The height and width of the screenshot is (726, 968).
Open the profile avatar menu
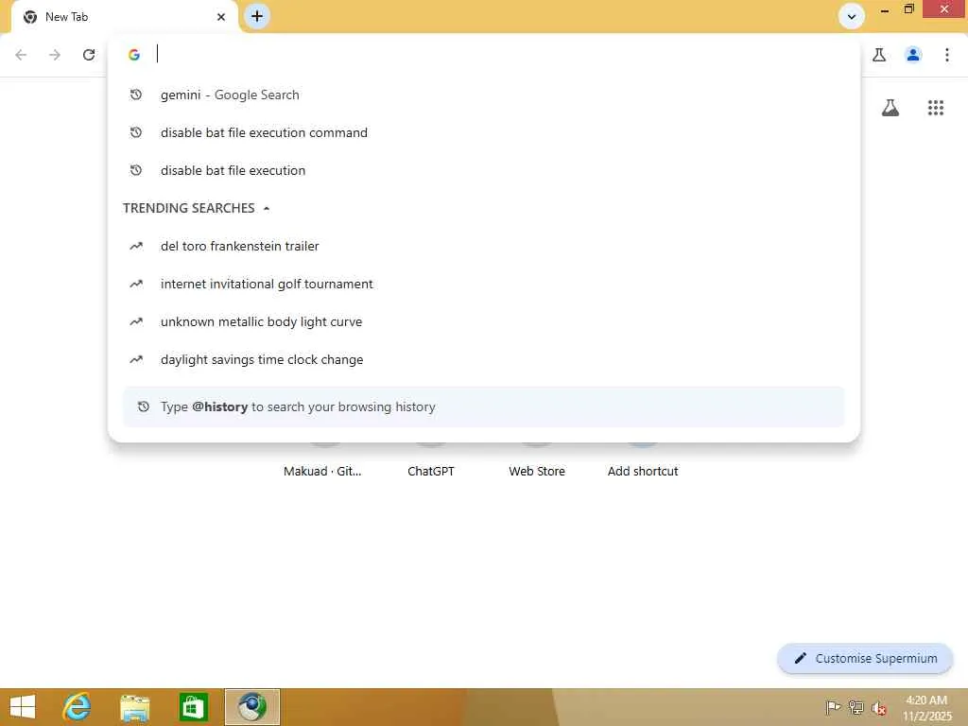tap(913, 55)
